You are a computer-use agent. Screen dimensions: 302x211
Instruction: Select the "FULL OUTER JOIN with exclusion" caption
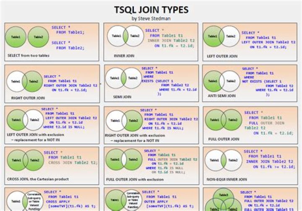pos(135,180)
